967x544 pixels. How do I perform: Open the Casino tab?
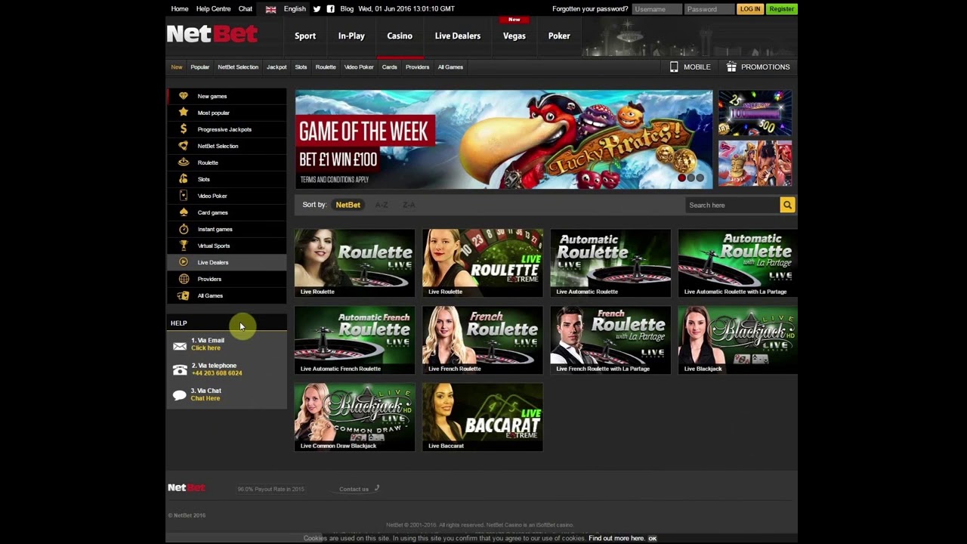point(400,36)
